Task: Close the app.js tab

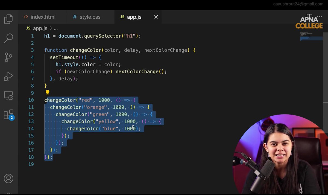Action: coord(156,17)
